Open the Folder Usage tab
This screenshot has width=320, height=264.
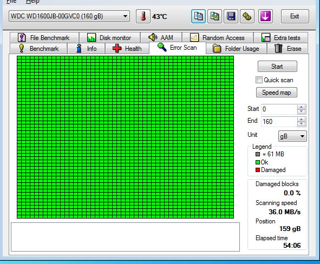pos(236,49)
